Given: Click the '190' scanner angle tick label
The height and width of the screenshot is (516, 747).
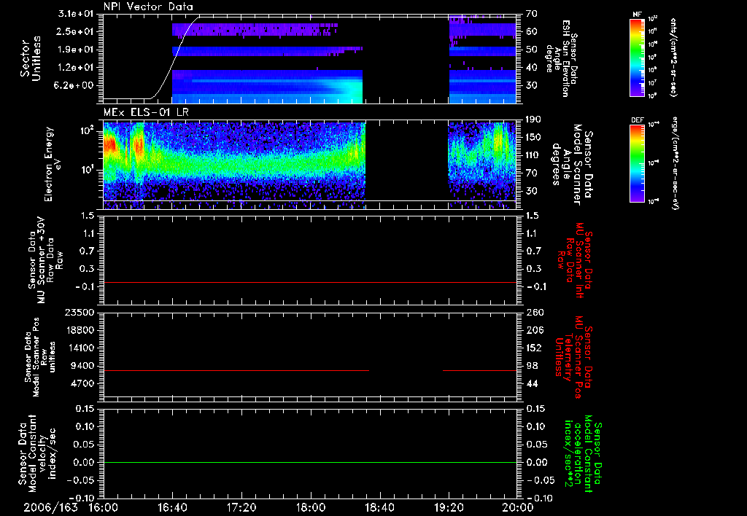Looking at the screenshot, I should 533,120.
